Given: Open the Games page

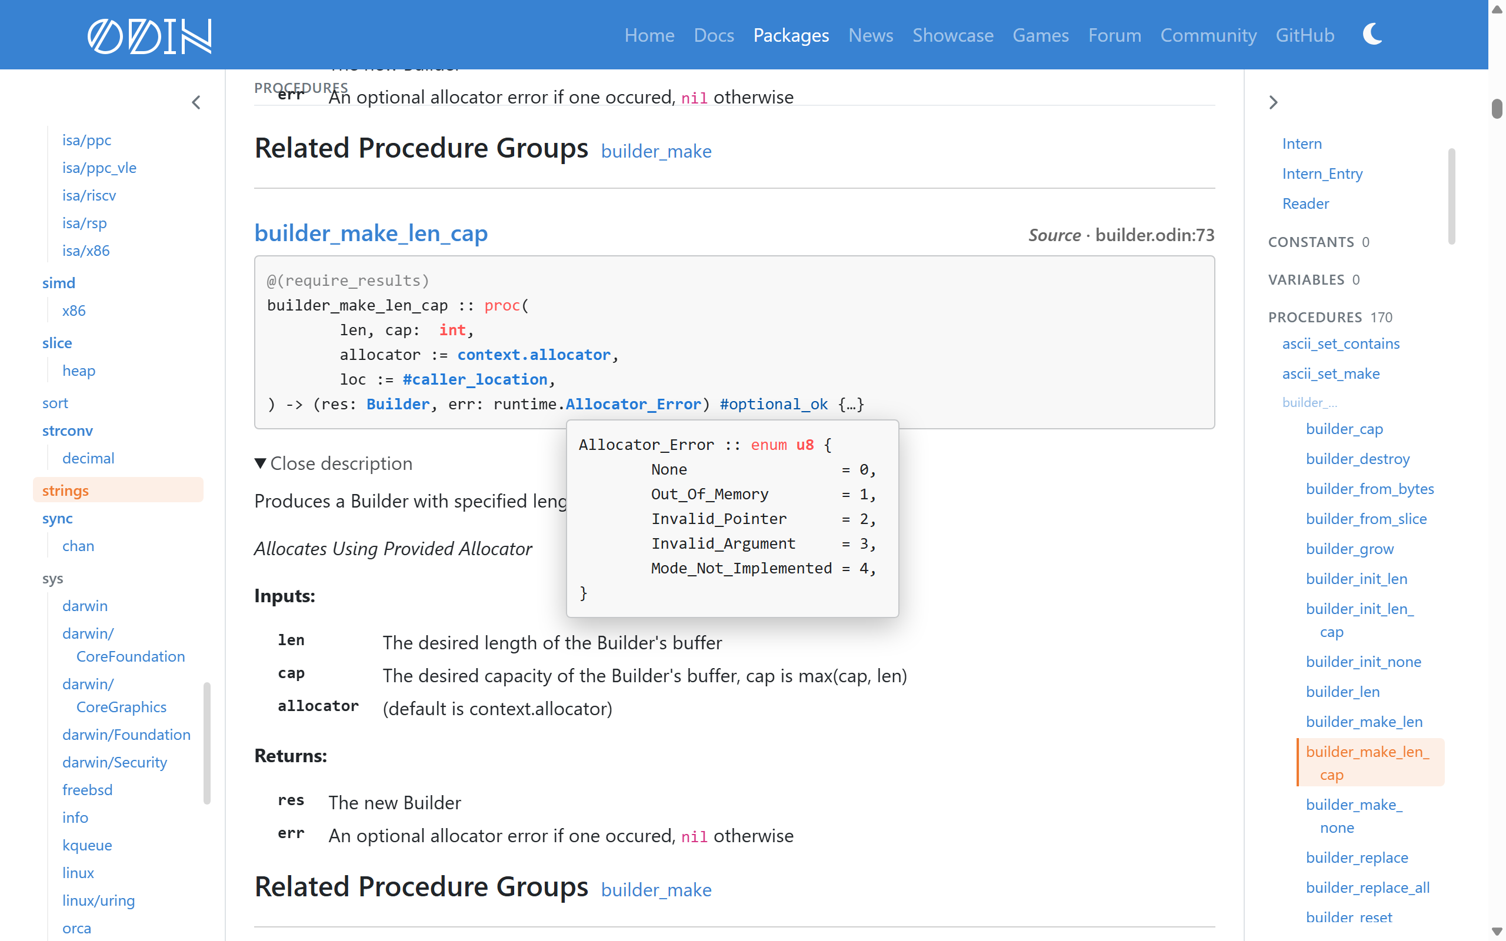Looking at the screenshot, I should pos(1041,35).
